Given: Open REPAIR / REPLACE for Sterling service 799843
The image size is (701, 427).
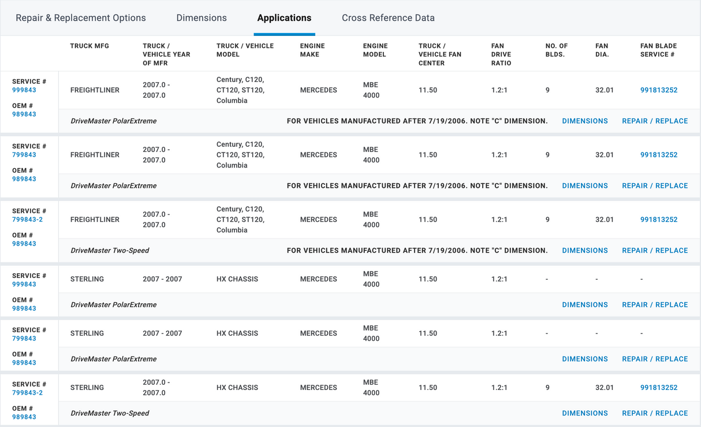Looking at the screenshot, I should (655, 359).
